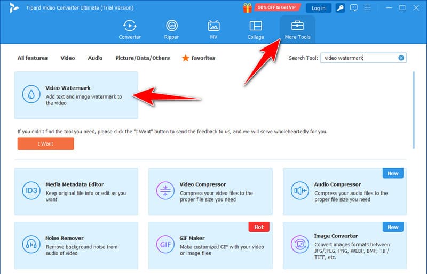This screenshot has height=274, width=427.
Task: Select the Video Compressor title
Action: [203, 184]
